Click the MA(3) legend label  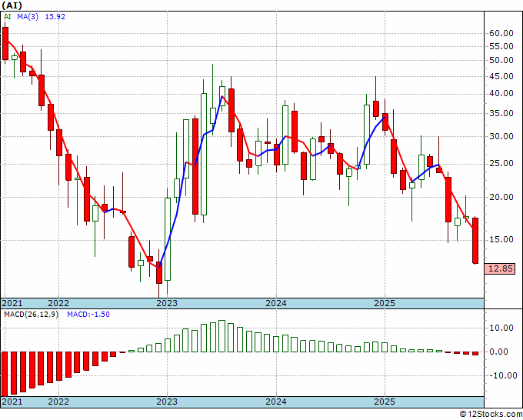28,17
